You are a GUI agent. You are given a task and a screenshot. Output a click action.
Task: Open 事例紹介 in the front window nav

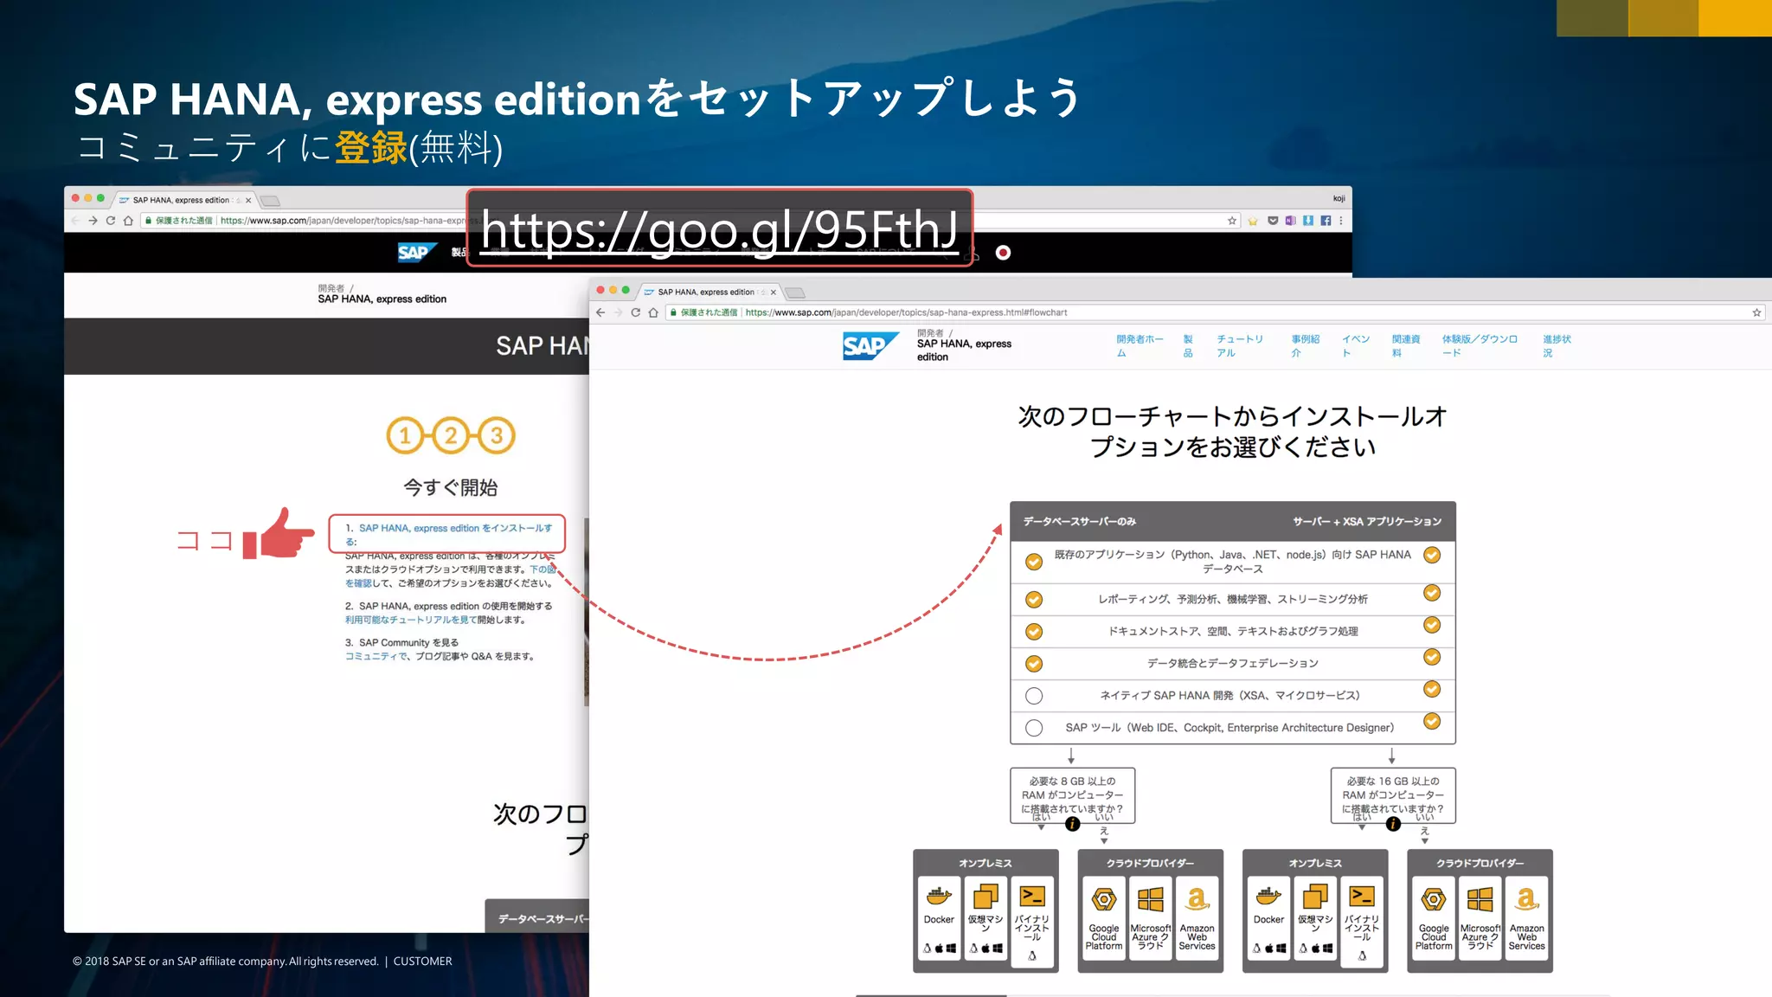pos(1306,346)
